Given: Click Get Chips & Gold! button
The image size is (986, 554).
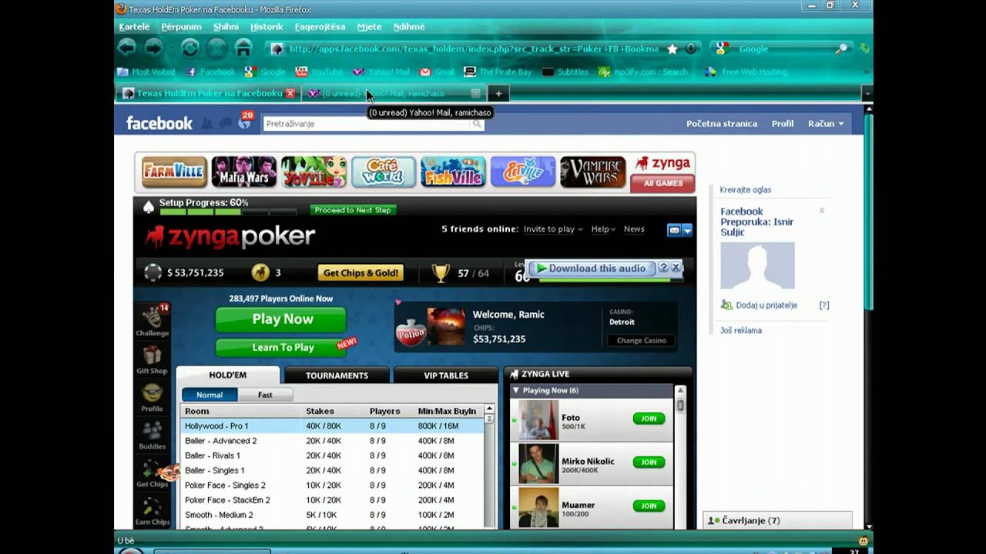Looking at the screenshot, I should [361, 272].
